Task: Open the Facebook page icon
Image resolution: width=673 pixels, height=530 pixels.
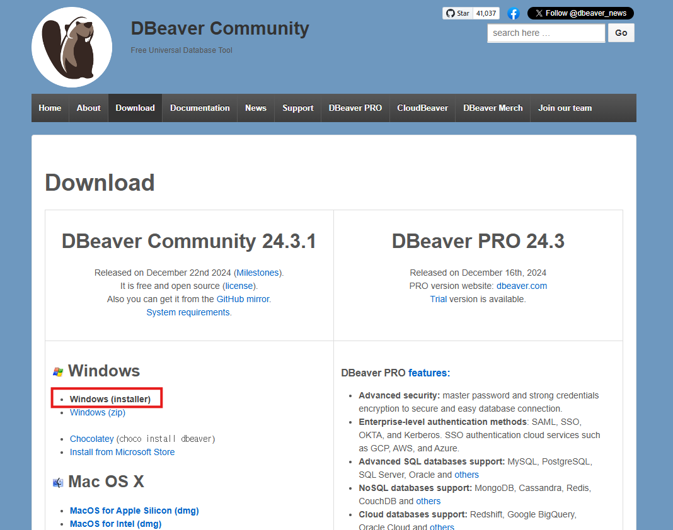Action: pos(514,13)
